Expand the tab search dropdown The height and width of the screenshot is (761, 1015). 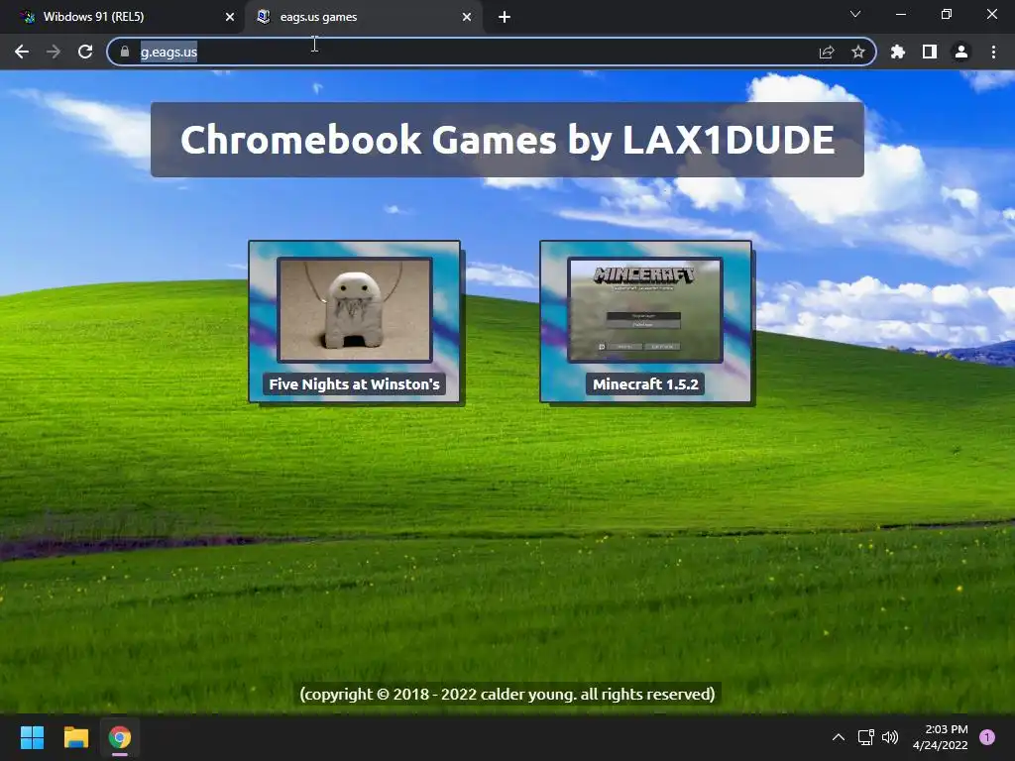point(855,14)
